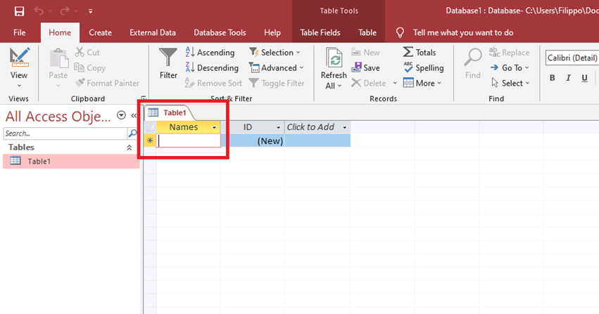This screenshot has height=314, width=599.
Task: Click the Redo arrow in title bar
Action: [x=65, y=11]
